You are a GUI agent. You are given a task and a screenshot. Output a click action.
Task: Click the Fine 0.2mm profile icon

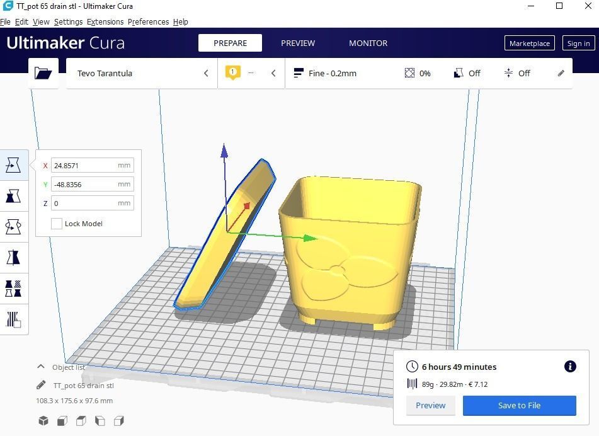click(299, 73)
